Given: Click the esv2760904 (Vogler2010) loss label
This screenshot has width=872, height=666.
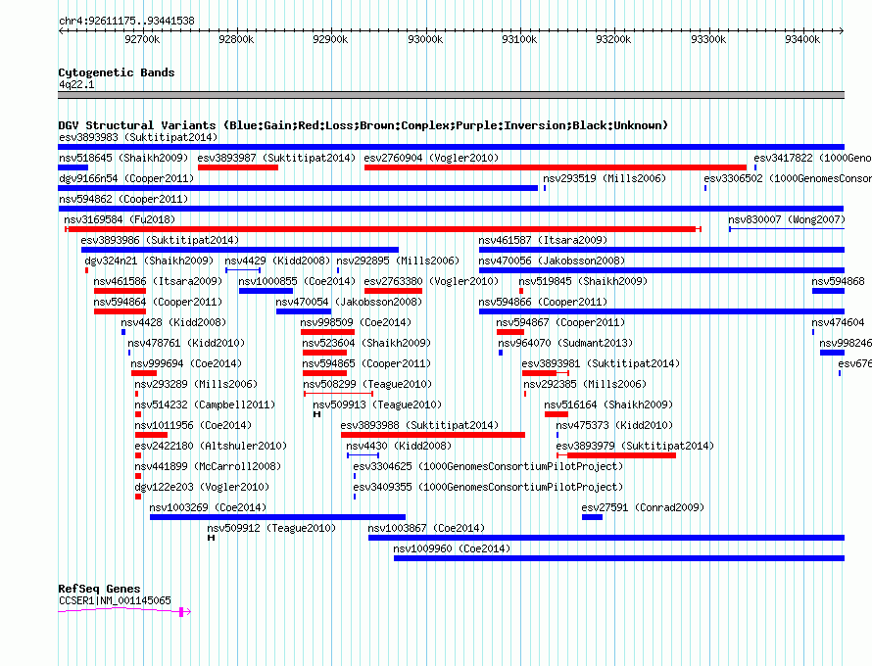Looking at the screenshot, I should tap(431, 158).
